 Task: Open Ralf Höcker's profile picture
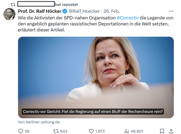[9, 14]
